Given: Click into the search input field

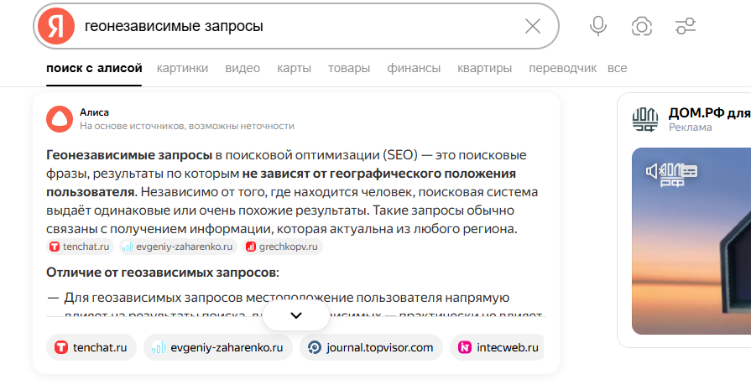Looking at the screenshot, I should [x=294, y=26].
